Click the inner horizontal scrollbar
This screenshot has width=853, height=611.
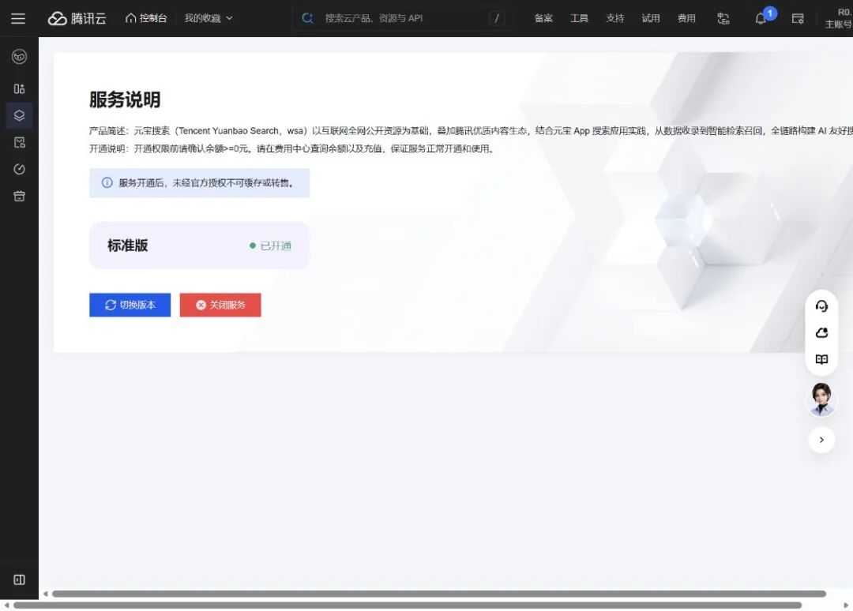pyautogui.click(x=439, y=594)
